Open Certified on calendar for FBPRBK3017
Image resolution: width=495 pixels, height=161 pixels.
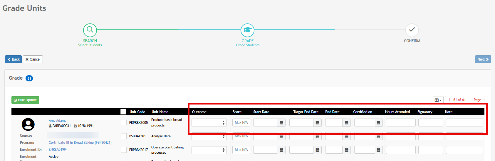378,150
